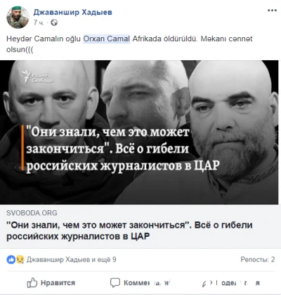This screenshot has width=281, height=295.
Task: Open the shared article preview image
Action: pyautogui.click(x=140, y=132)
